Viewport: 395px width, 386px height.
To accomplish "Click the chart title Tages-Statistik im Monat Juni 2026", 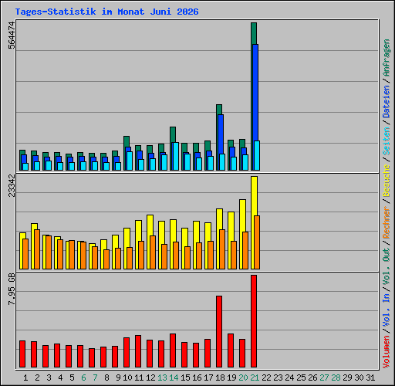I will (106, 12).
